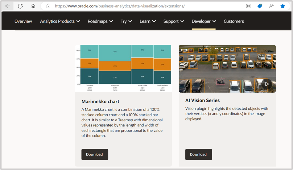Open the Marimekko chart preview image

pyautogui.click(x=123, y=68)
